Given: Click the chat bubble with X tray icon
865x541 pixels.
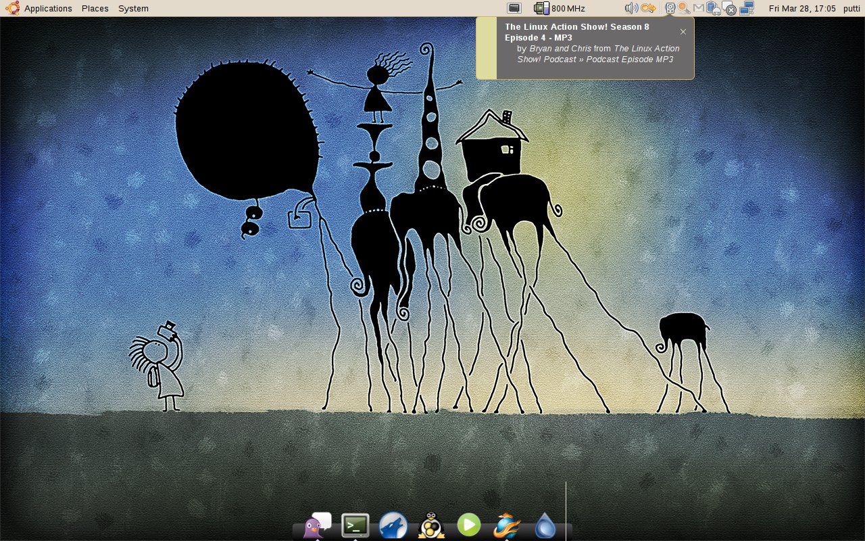Looking at the screenshot, I should tap(728, 9).
